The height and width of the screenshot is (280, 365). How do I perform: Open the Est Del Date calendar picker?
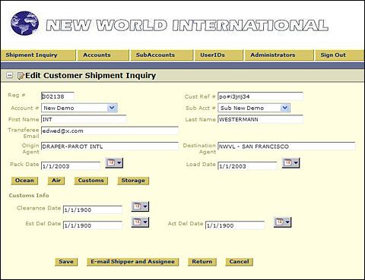click(x=140, y=222)
